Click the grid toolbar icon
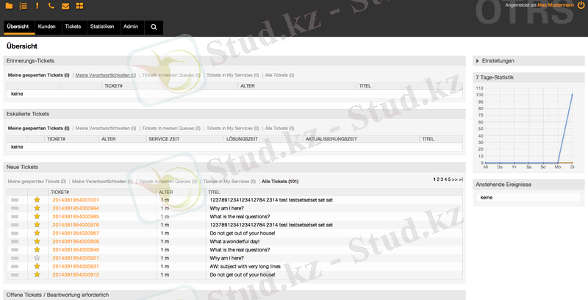The height and width of the screenshot is (300, 588). coord(79,6)
